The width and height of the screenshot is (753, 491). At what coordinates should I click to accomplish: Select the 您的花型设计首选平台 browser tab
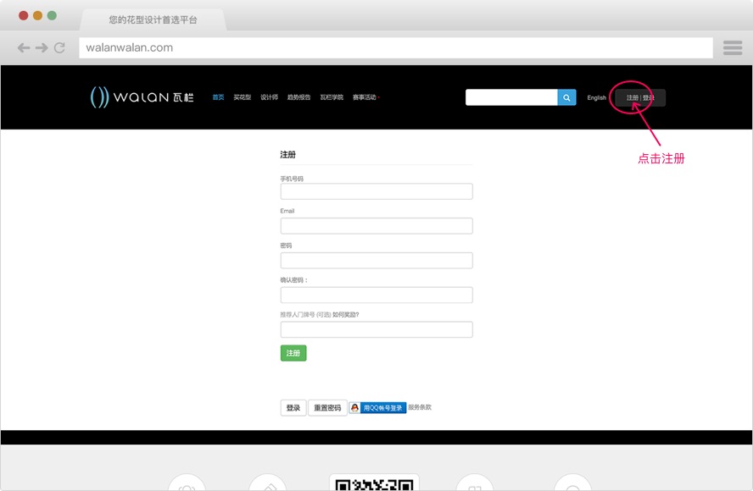(153, 19)
